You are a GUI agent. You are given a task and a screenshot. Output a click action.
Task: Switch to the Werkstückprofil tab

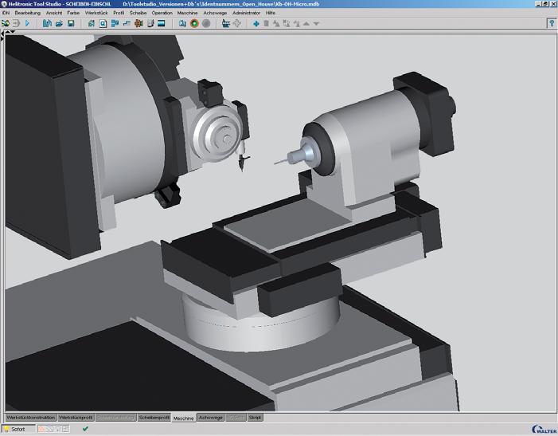[x=76, y=417]
